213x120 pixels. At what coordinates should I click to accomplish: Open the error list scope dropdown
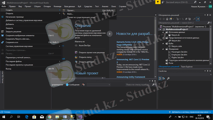click(99, 85)
